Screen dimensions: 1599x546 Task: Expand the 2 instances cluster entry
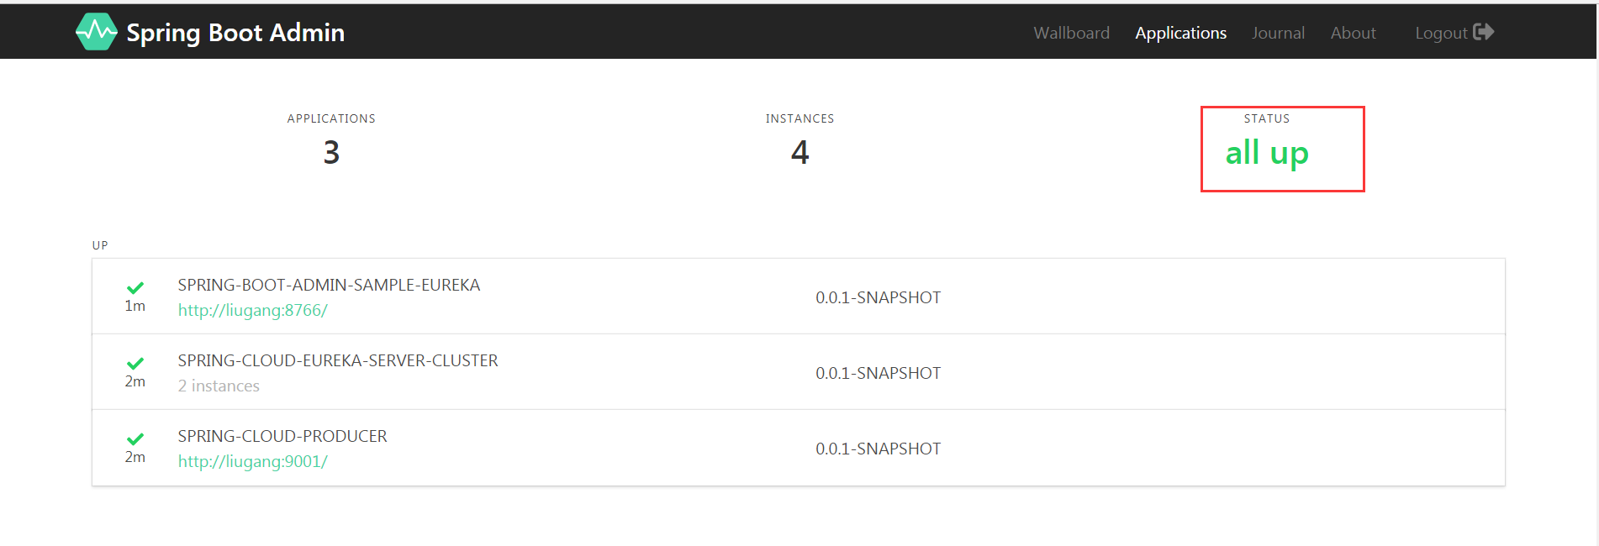pyautogui.click(x=219, y=386)
